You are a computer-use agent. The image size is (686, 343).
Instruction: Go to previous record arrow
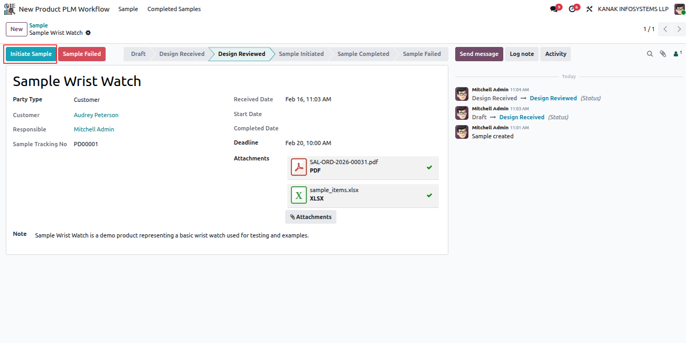coord(665,29)
